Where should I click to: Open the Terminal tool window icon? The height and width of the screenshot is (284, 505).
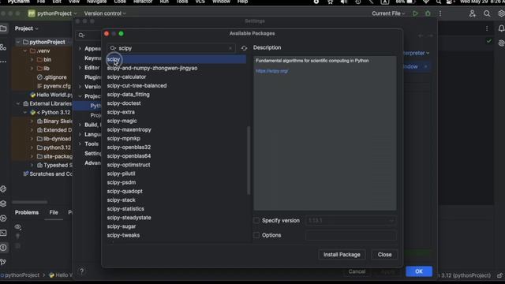click(3, 233)
